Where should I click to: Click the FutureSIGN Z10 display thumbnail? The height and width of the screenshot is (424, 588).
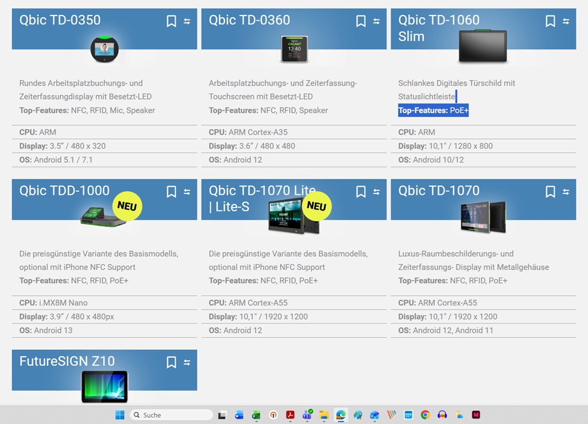click(104, 386)
